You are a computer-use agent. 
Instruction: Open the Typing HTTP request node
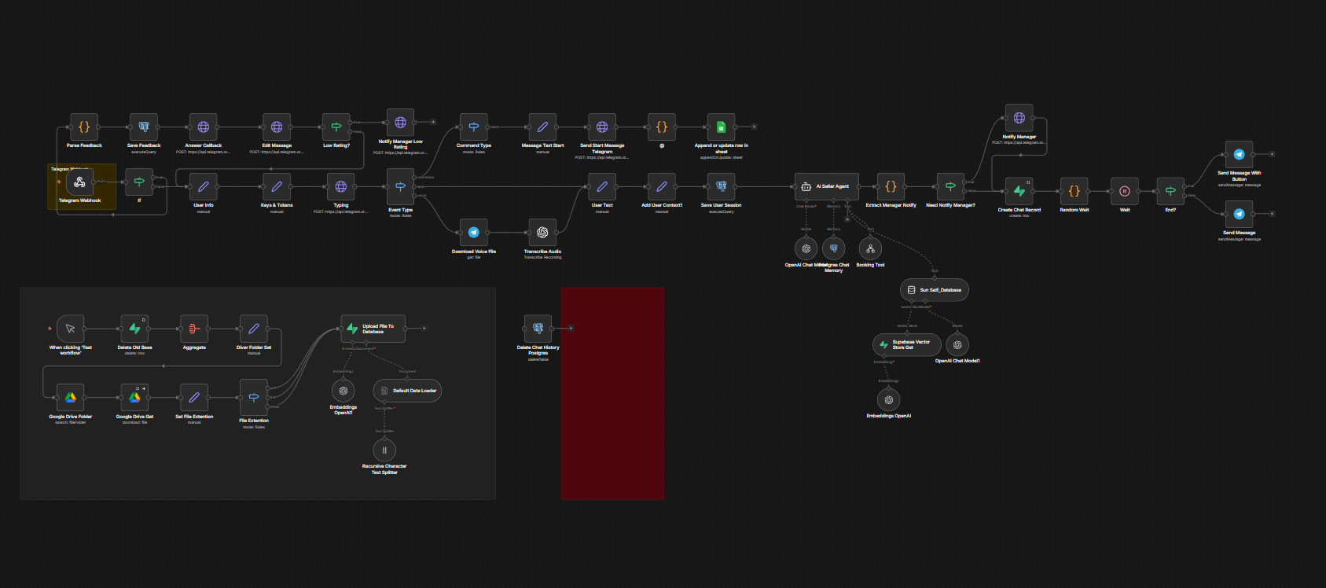click(x=341, y=186)
